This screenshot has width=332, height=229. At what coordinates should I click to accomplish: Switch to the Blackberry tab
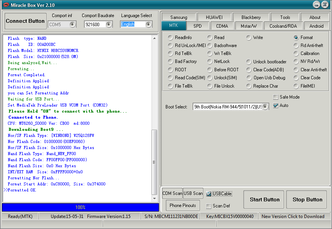click(x=251, y=17)
